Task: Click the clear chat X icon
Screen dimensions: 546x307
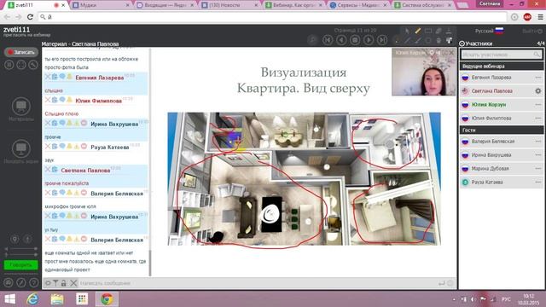Action: pyautogui.click(x=73, y=283)
